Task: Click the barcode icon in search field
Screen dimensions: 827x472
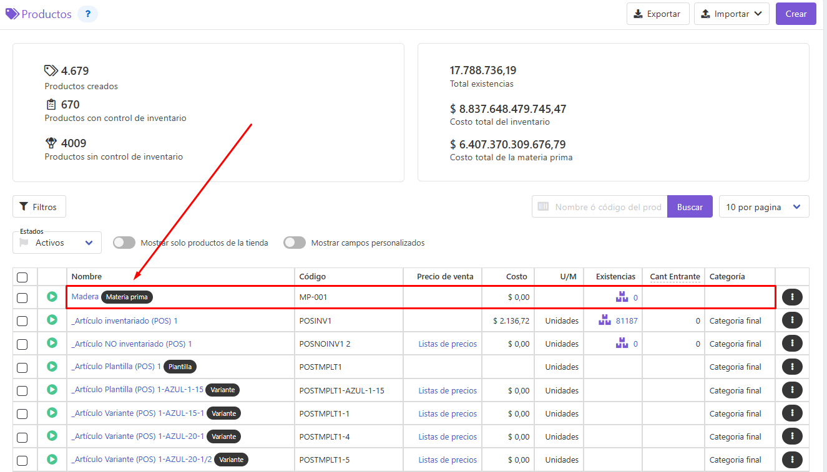Action: [543, 207]
